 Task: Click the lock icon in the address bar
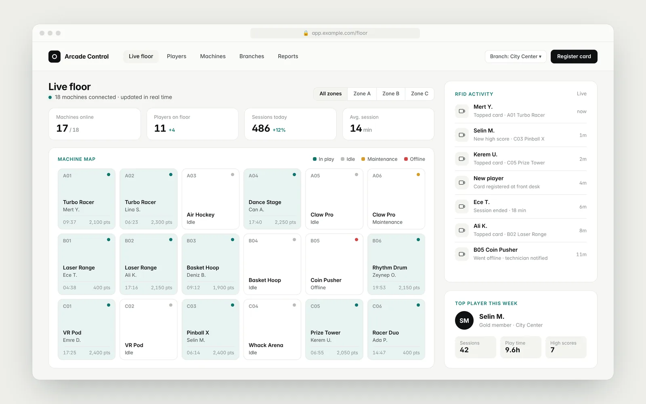[x=306, y=33]
